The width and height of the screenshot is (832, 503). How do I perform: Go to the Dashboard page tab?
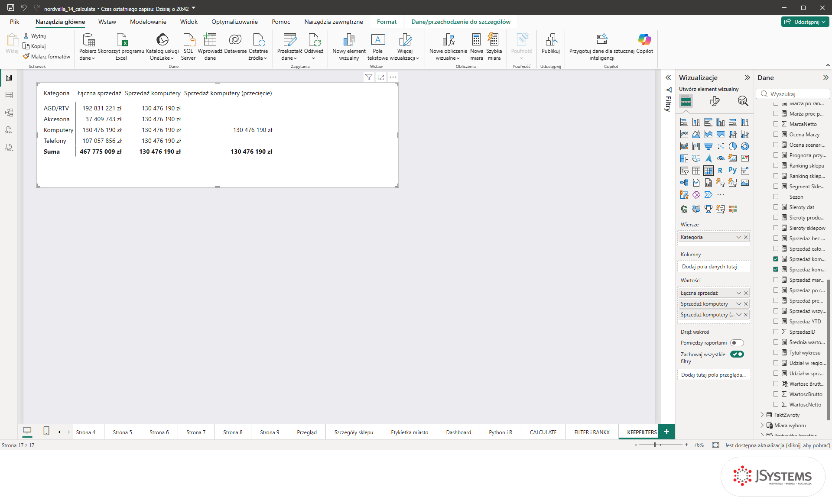(x=458, y=432)
